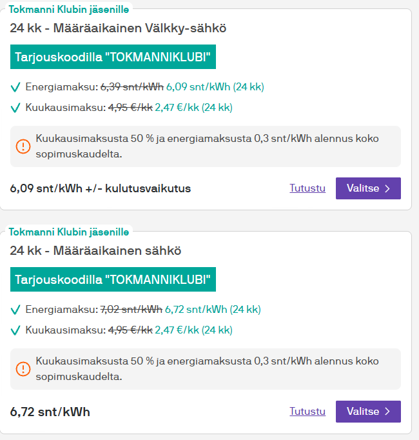Click Energiamaksu checkmark in Määräaikainen sähkö card
The width and height of the screenshot is (419, 440).
[x=16, y=310]
